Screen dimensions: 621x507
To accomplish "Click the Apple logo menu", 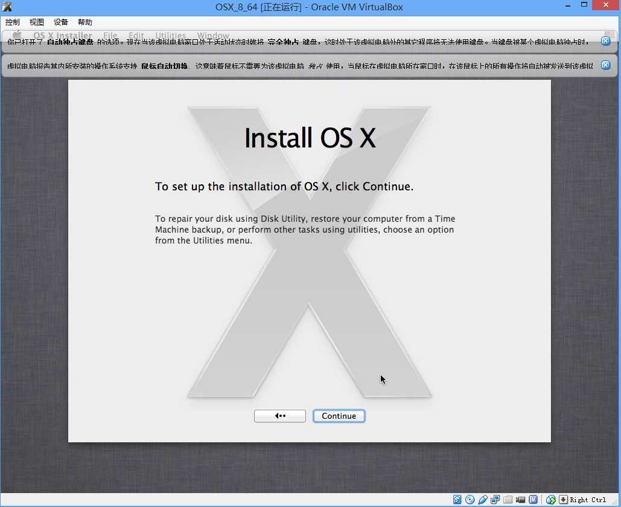I will tap(17, 35).
